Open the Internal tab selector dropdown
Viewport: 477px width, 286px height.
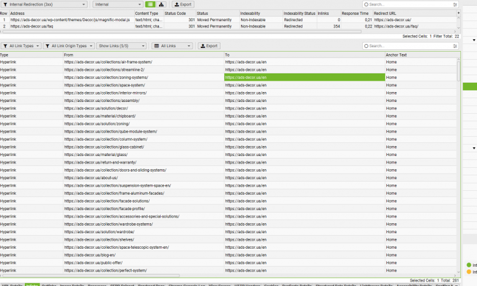(x=118, y=4)
